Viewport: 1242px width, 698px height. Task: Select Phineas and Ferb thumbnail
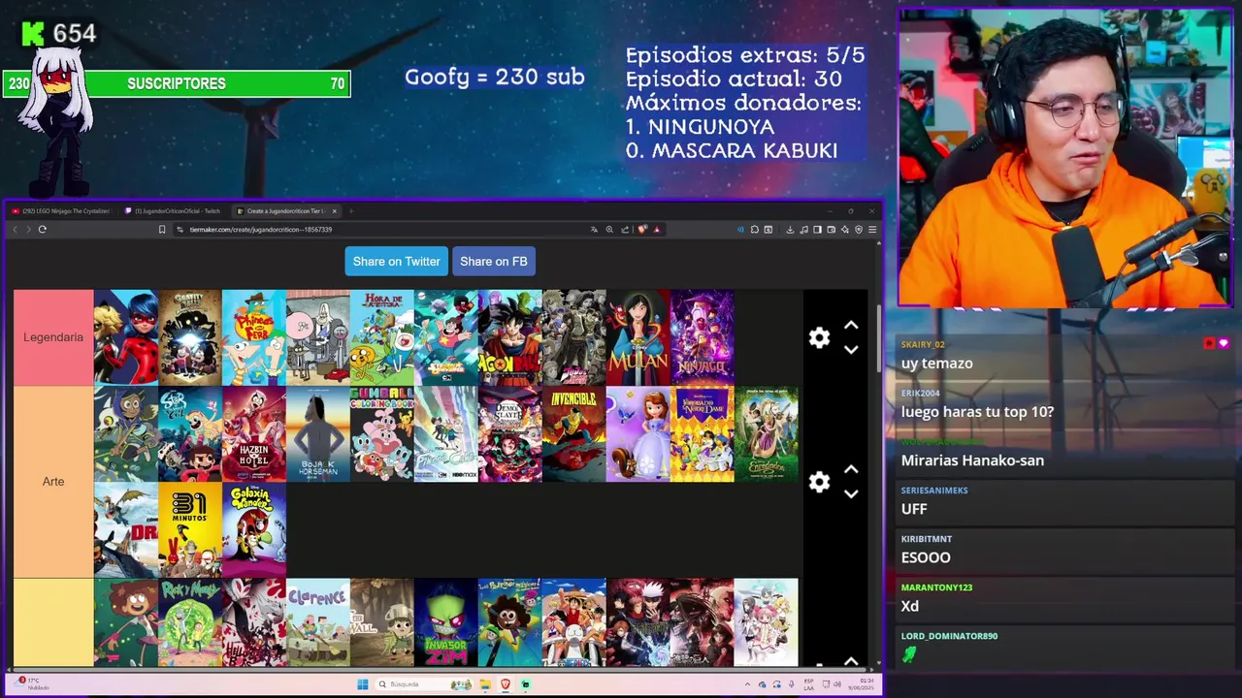click(x=254, y=337)
